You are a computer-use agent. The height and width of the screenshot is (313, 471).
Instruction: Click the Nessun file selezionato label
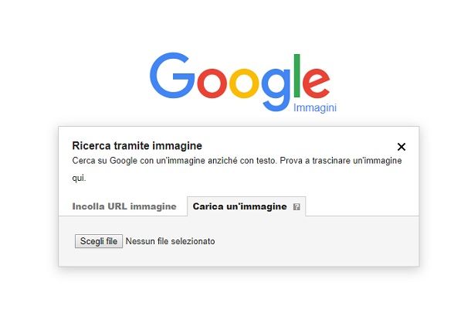click(x=170, y=241)
